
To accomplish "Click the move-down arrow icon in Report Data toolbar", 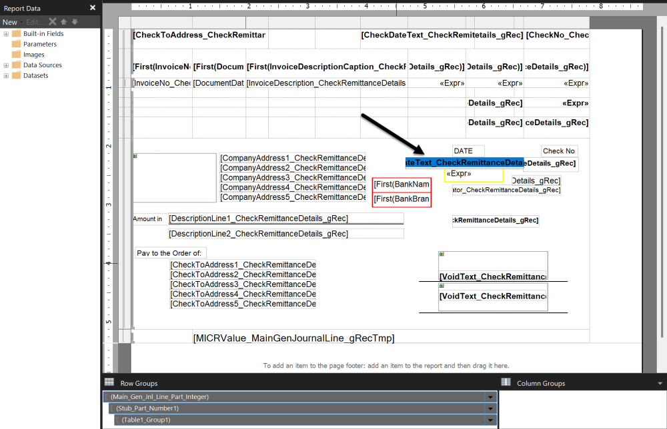I will tap(73, 21).
